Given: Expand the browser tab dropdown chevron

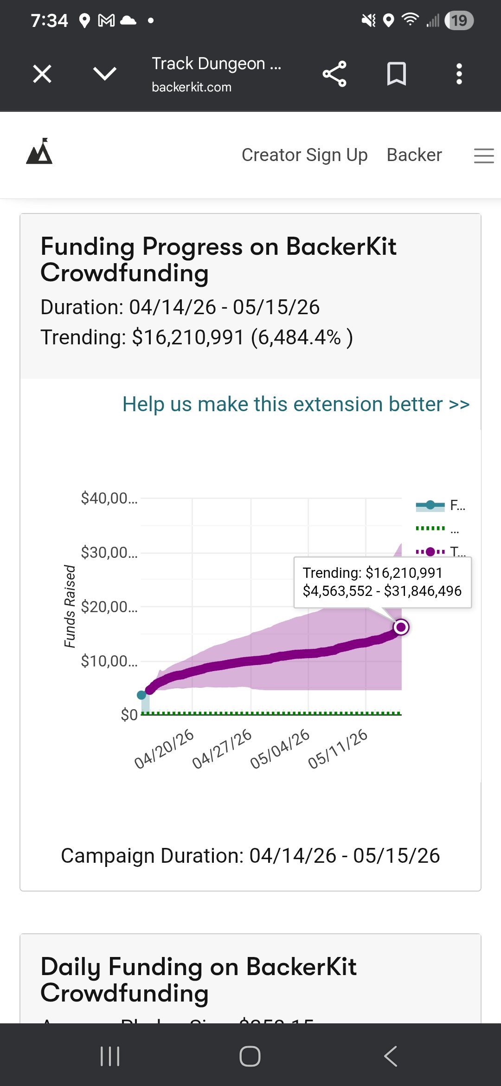Looking at the screenshot, I should pyautogui.click(x=105, y=73).
